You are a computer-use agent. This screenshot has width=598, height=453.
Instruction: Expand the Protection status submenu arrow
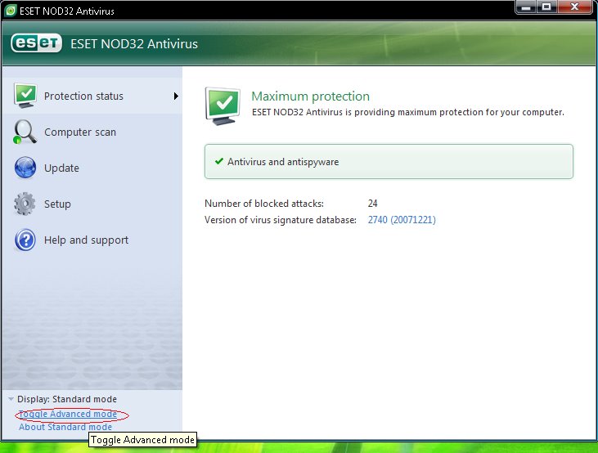176,96
